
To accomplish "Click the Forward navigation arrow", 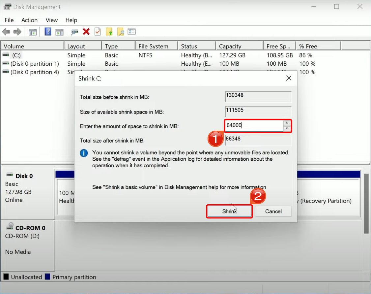I will (16, 32).
